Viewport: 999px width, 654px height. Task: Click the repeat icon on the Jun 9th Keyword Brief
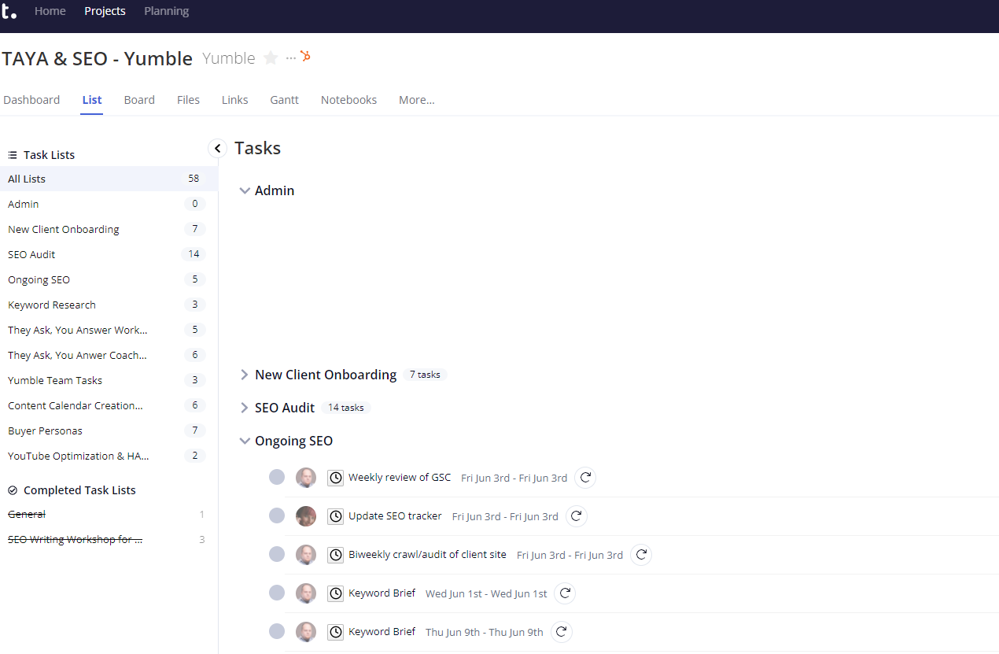coord(561,631)
